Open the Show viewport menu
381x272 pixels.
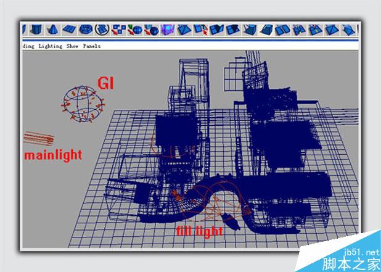72,46
